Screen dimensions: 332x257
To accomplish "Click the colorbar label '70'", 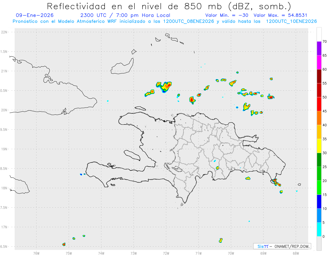I will pos(325,42).
